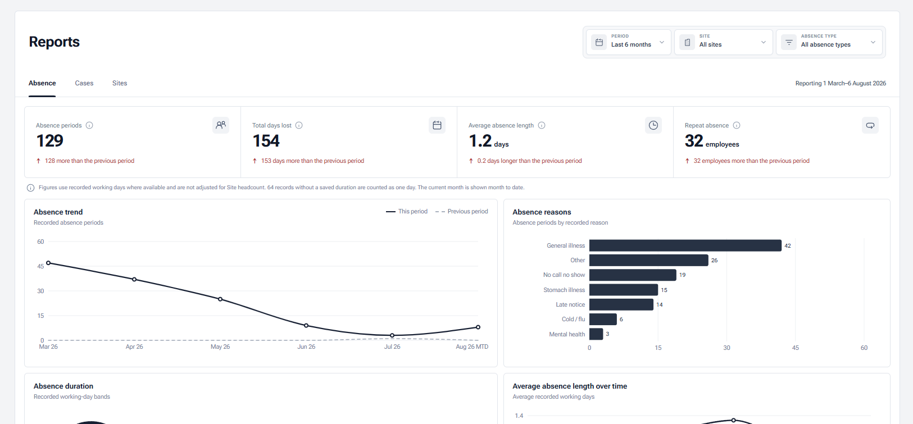Click the repeat icon on Repeat absence card
The image size is (913, 424).
[870, 125]
